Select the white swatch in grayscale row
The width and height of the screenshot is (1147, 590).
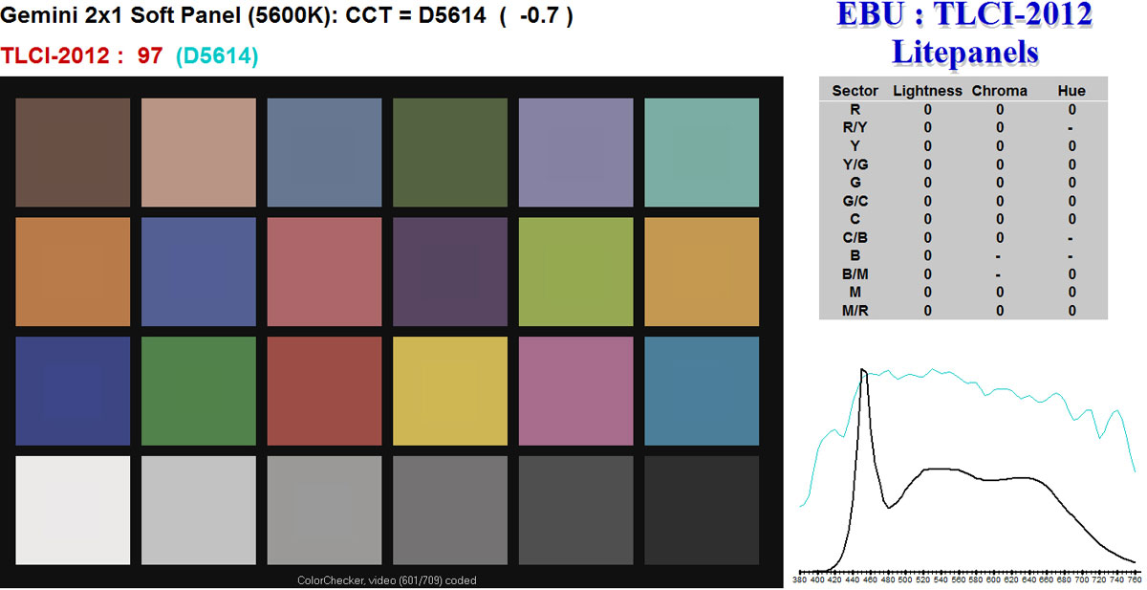point(73,510)
